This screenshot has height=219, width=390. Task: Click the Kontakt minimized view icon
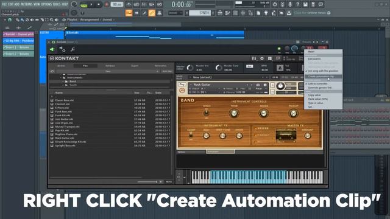(278, 58)
